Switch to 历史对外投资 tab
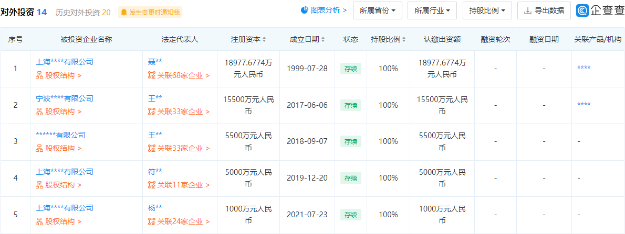This screenshot has height=234, width=625. tap(83, 12)
